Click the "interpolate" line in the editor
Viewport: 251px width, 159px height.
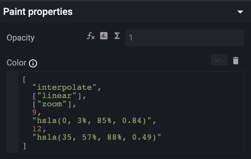coord(67,87)
